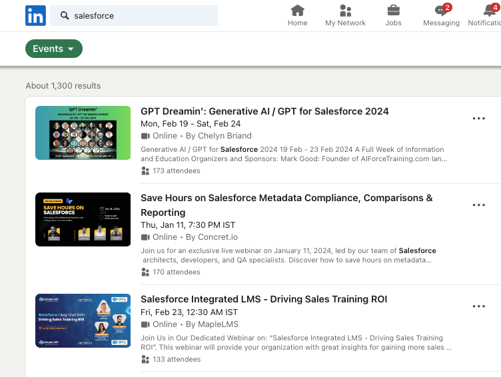Click the salesforce search field
The height and width of the screenshot is (377, 501).
pyautogui.click(x=134, y=16)
